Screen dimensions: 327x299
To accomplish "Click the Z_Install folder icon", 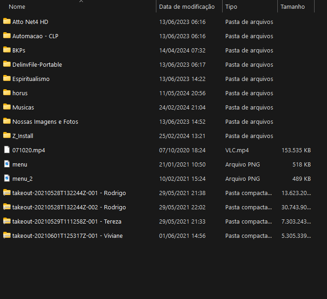I will 7,135.
